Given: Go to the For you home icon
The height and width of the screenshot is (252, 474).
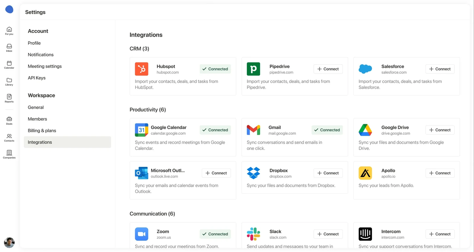Looking at the screenshot, I should click(x=9, y=31).
